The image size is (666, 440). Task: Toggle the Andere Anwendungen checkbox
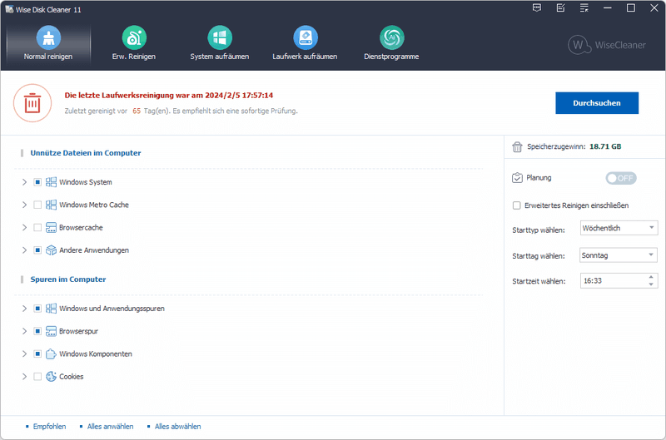37,250
